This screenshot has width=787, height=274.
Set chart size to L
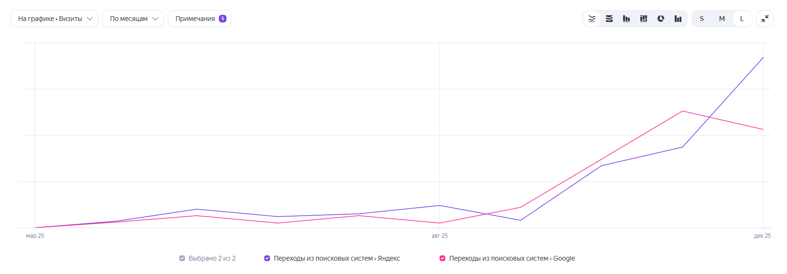[742, 19]
